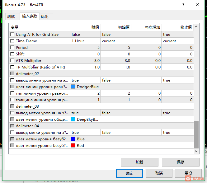This screenshot has width=207, height=183.
Task: Click the 初始值 column header
Action: (x=116, y=27)
